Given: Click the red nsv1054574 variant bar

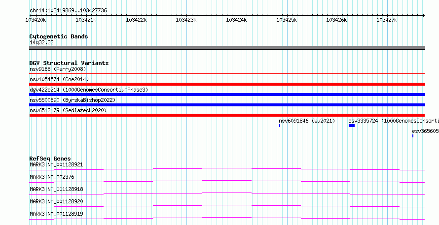Looking at the screenshot, I should (227, 84).
